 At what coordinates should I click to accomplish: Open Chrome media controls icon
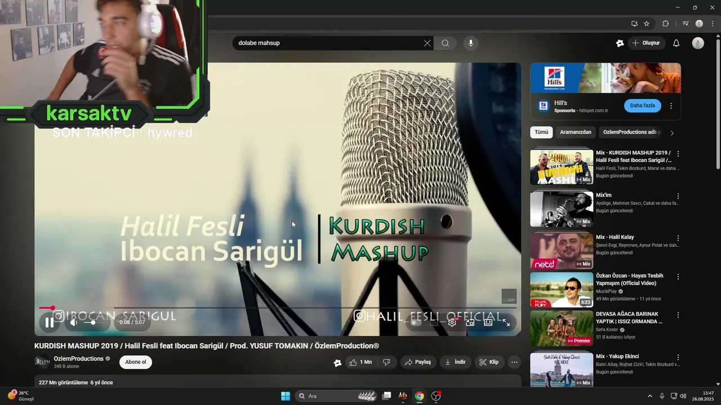point(686,24)
